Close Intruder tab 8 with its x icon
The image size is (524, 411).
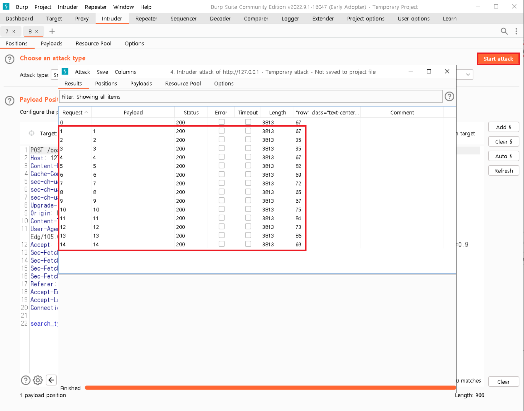(36, 32)
